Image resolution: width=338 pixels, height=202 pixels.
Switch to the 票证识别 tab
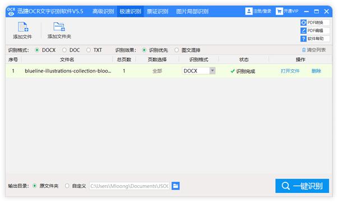pyautogui.click(x=158, y=11)
